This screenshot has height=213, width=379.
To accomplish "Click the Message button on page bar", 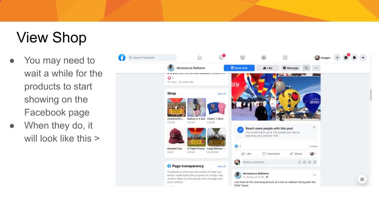I will [291, 68].
